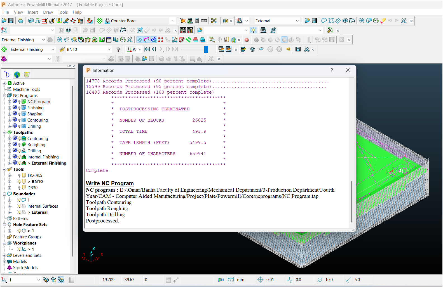
Task: Select Stock Models in the explorer tree
Action: (25, 268)
